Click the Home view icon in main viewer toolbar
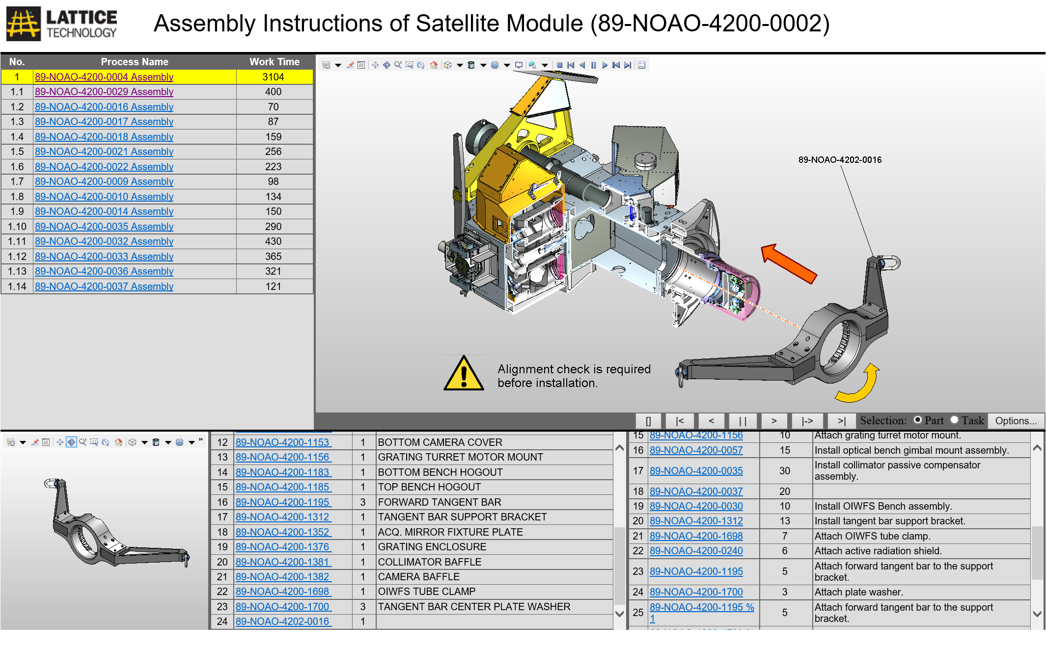The width and height of the screenshot is (1046, 645). click(x=434, y=65)
